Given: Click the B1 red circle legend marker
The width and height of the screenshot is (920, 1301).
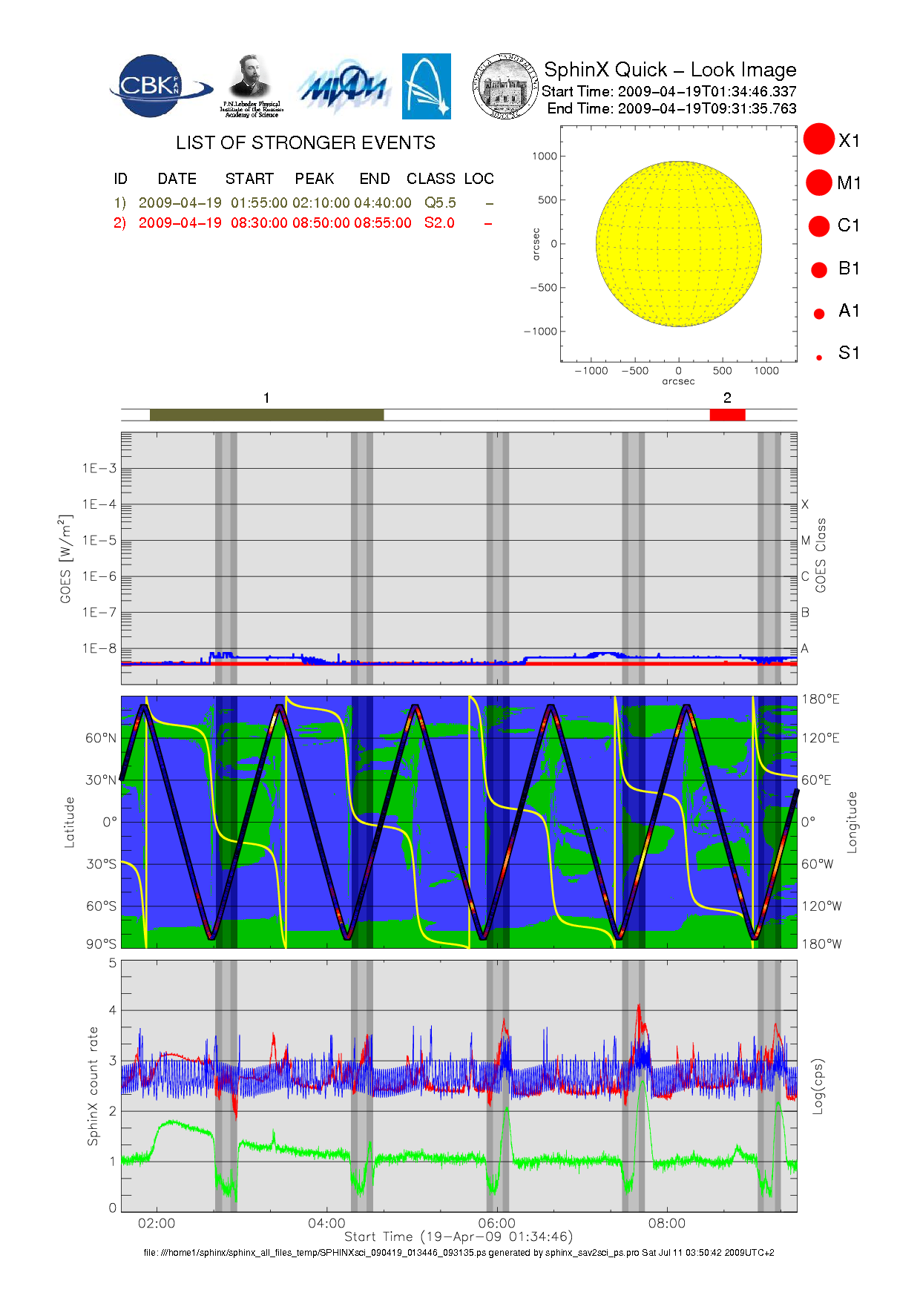Looking at the screenshot, I should pyautogui.click(x=819, y=270).
